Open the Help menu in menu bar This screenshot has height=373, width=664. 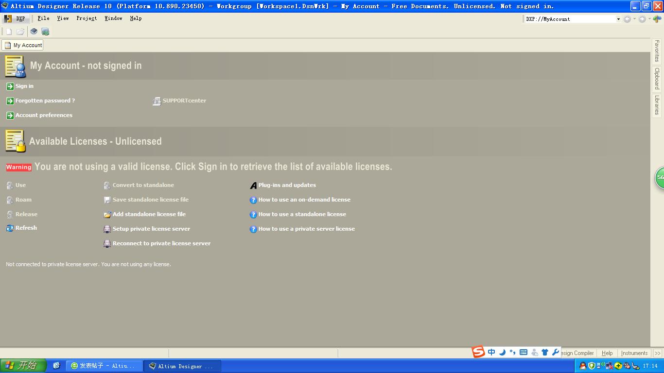136,18
